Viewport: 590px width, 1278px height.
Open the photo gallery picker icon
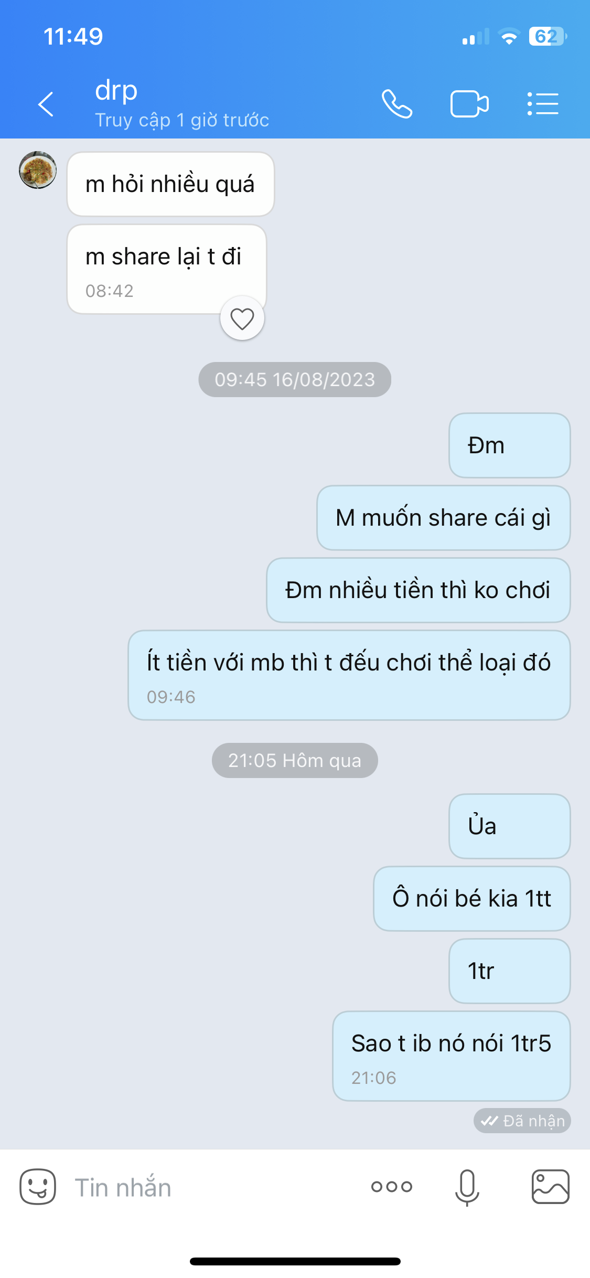pyautogui.click(x=550, y=1187)
